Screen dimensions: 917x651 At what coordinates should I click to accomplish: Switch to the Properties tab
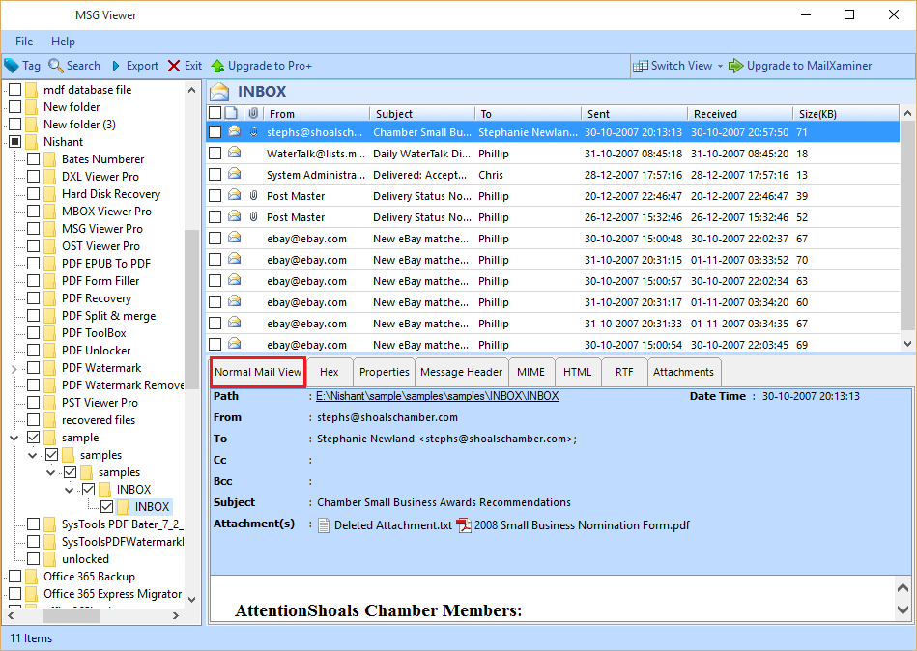pos(385,372)
